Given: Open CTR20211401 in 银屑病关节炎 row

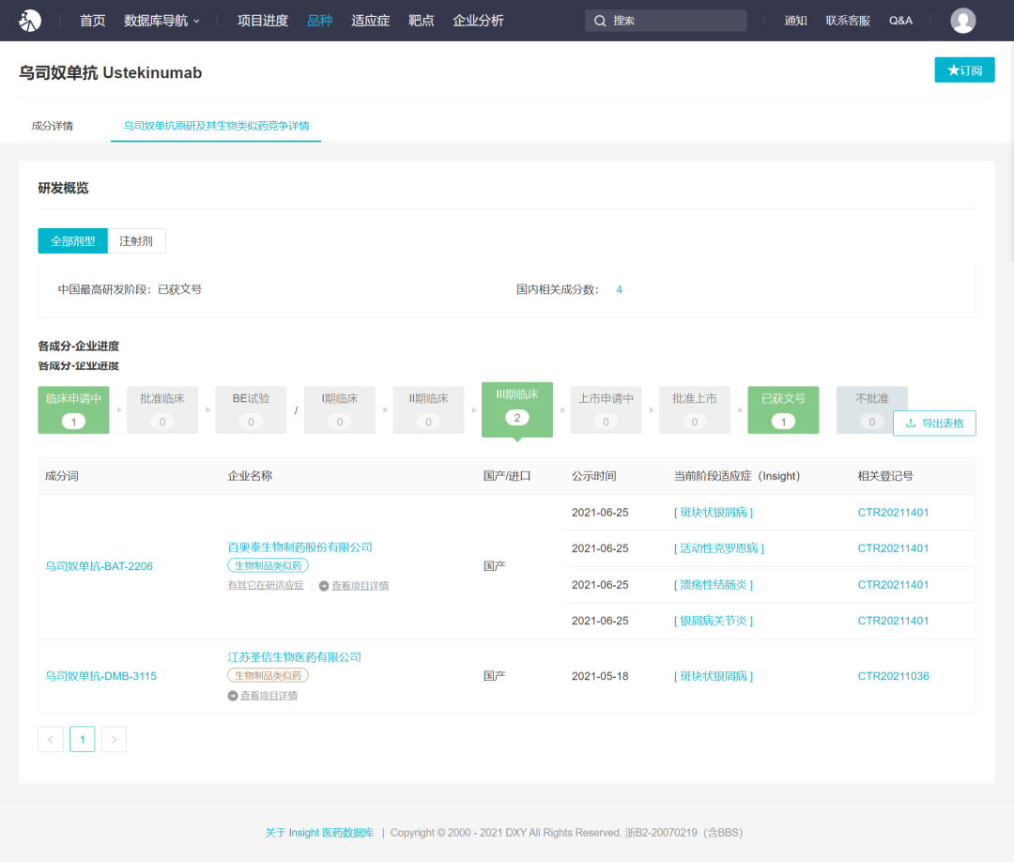Looking at the screenshot, I should [893, 621].
